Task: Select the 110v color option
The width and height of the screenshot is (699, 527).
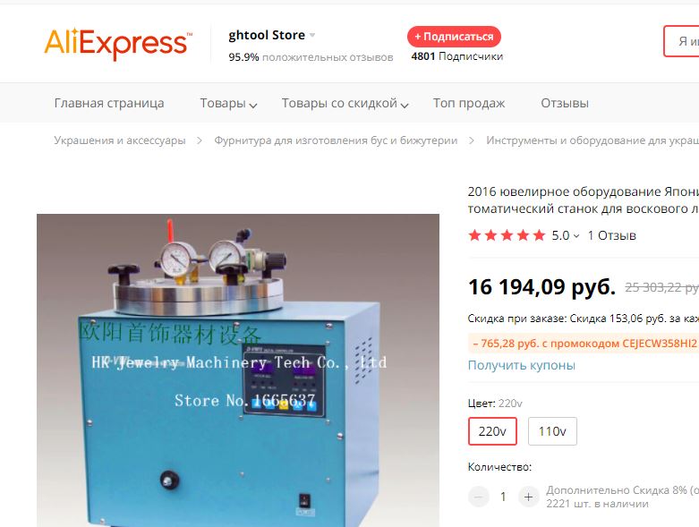Action: pyautogui.click(x=552, y=431)
